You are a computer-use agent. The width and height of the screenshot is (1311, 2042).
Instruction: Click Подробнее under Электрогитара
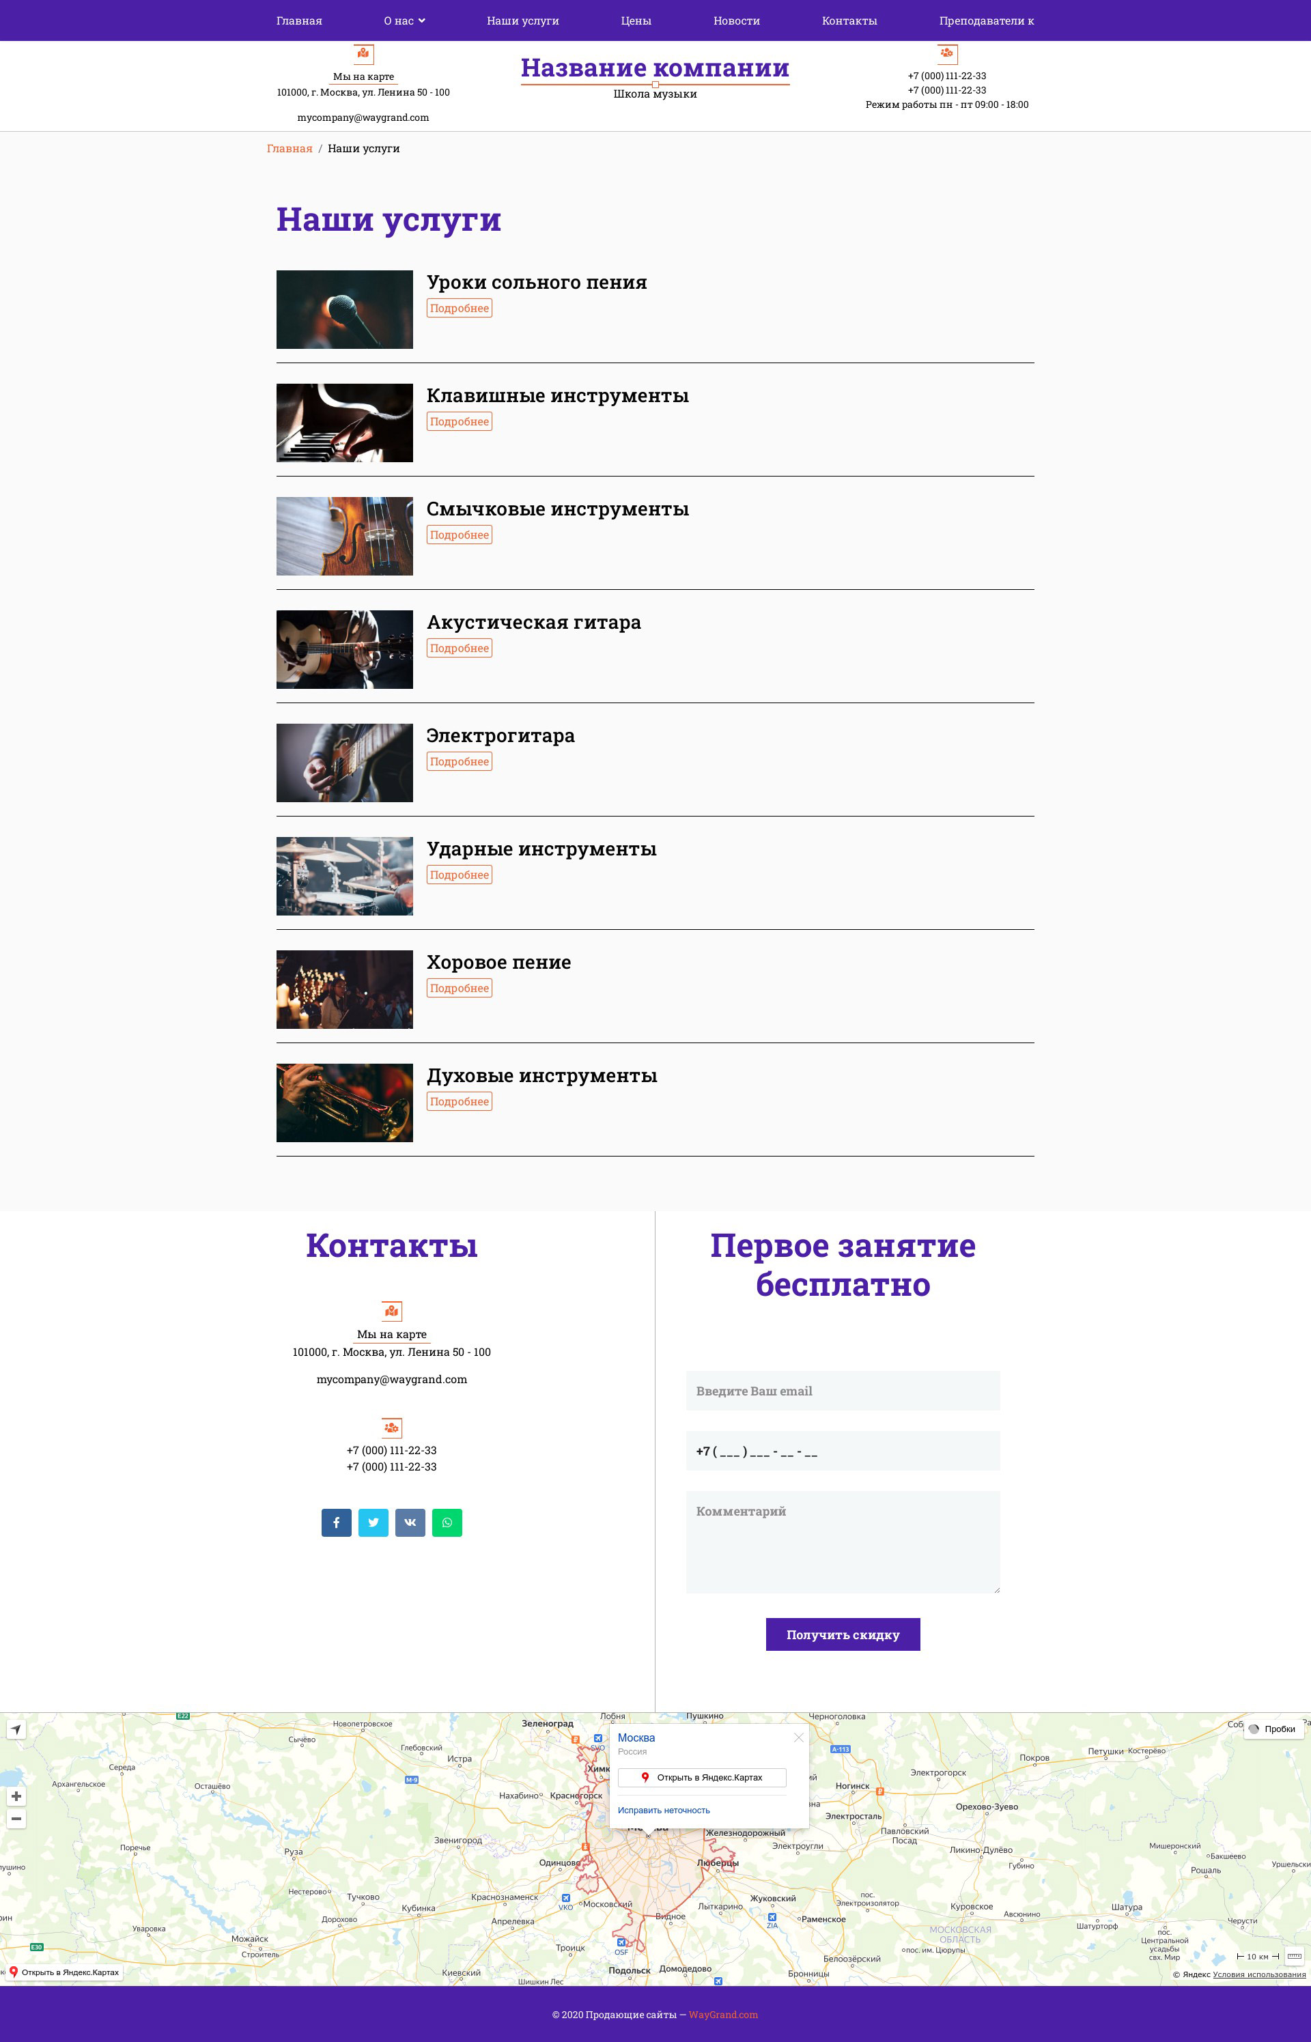459,761
